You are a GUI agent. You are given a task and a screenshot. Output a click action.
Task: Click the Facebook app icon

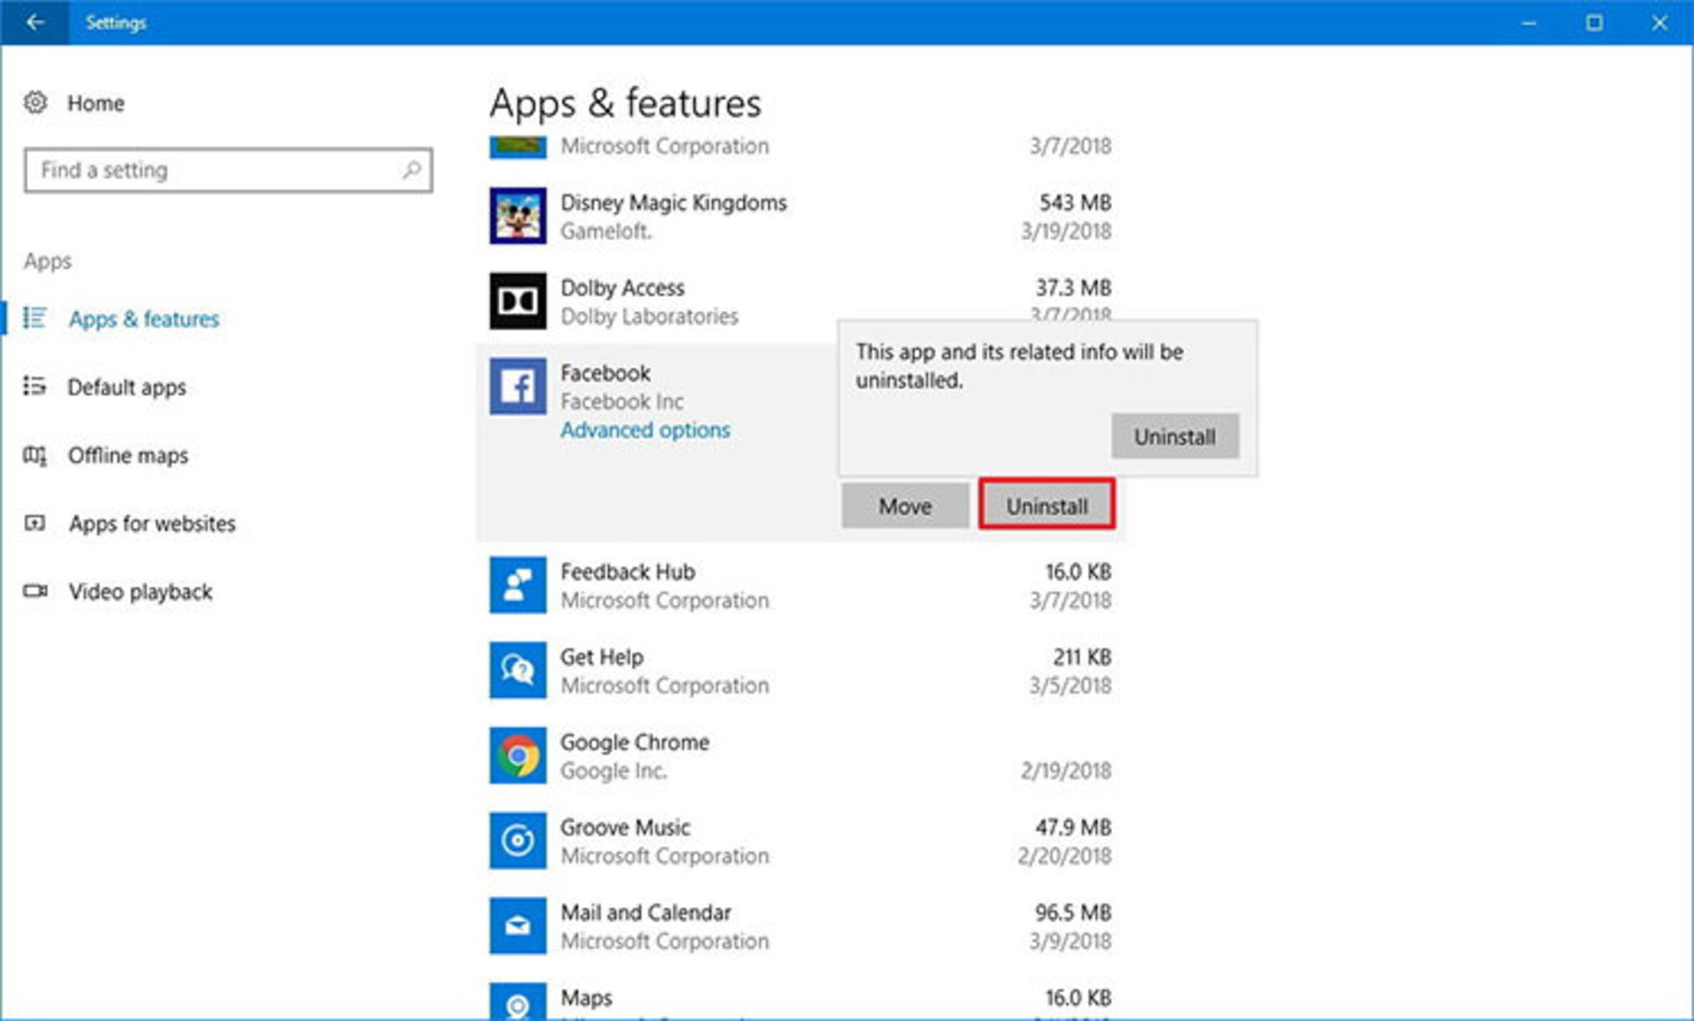point(518,387)
